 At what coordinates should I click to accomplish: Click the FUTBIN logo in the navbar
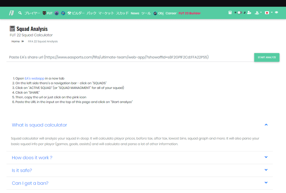tap(12, 13)
